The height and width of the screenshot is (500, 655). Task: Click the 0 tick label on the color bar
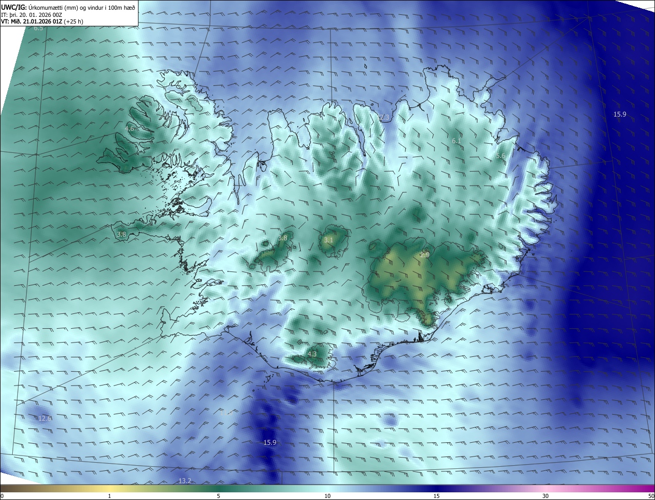tap(2, 496)
